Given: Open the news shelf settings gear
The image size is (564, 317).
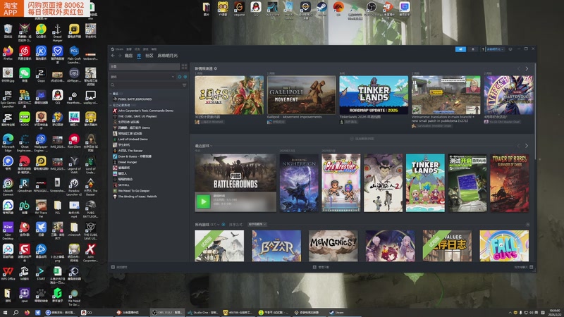Looking at the screenshot, I should 216,68.
